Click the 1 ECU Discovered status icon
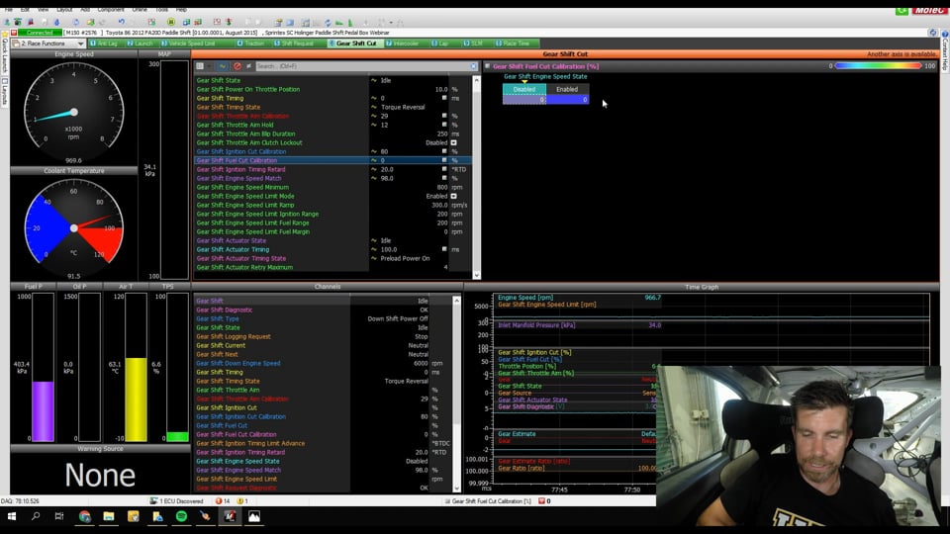The image size is (950, 534). 153,501
